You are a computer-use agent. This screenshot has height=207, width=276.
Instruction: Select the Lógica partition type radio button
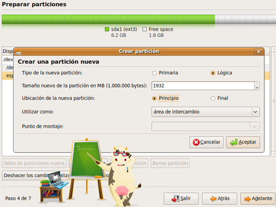click(x=213, y=73)
